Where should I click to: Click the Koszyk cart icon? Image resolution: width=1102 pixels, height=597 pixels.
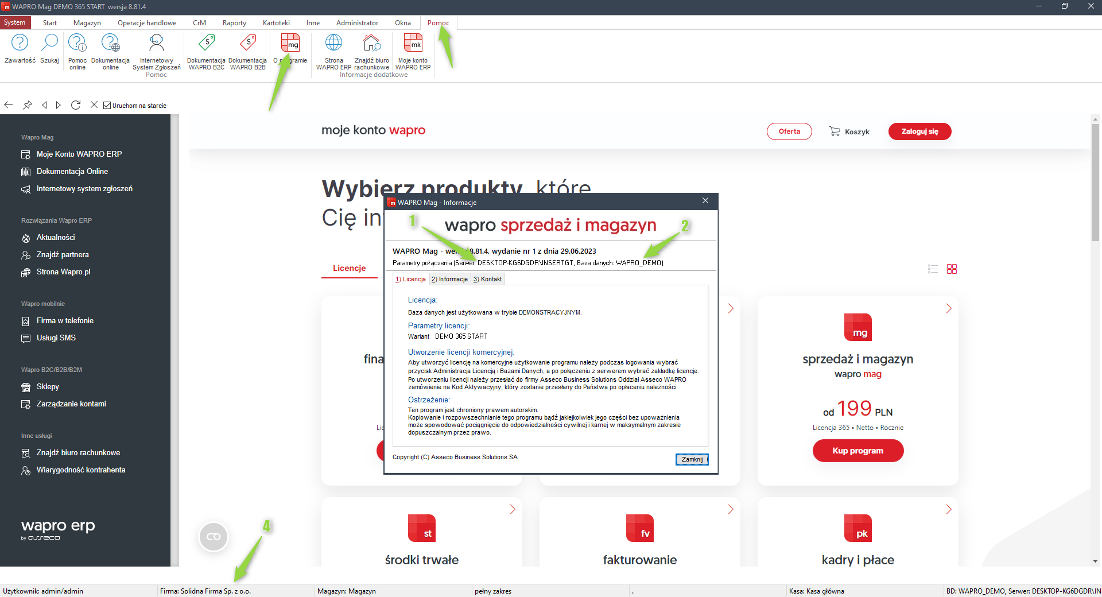[x=835, y=131]
